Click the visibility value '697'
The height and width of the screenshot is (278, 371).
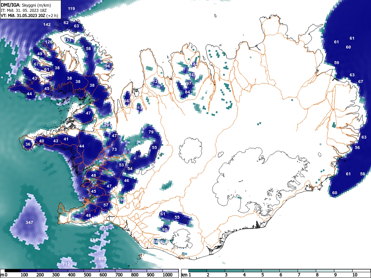pyautogui.click(x=102, y=259)
